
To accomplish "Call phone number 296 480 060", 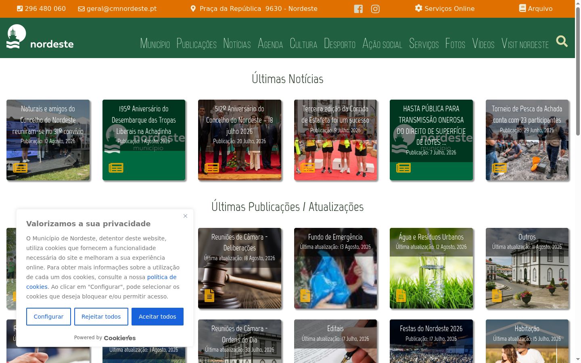I will (45, 8).
